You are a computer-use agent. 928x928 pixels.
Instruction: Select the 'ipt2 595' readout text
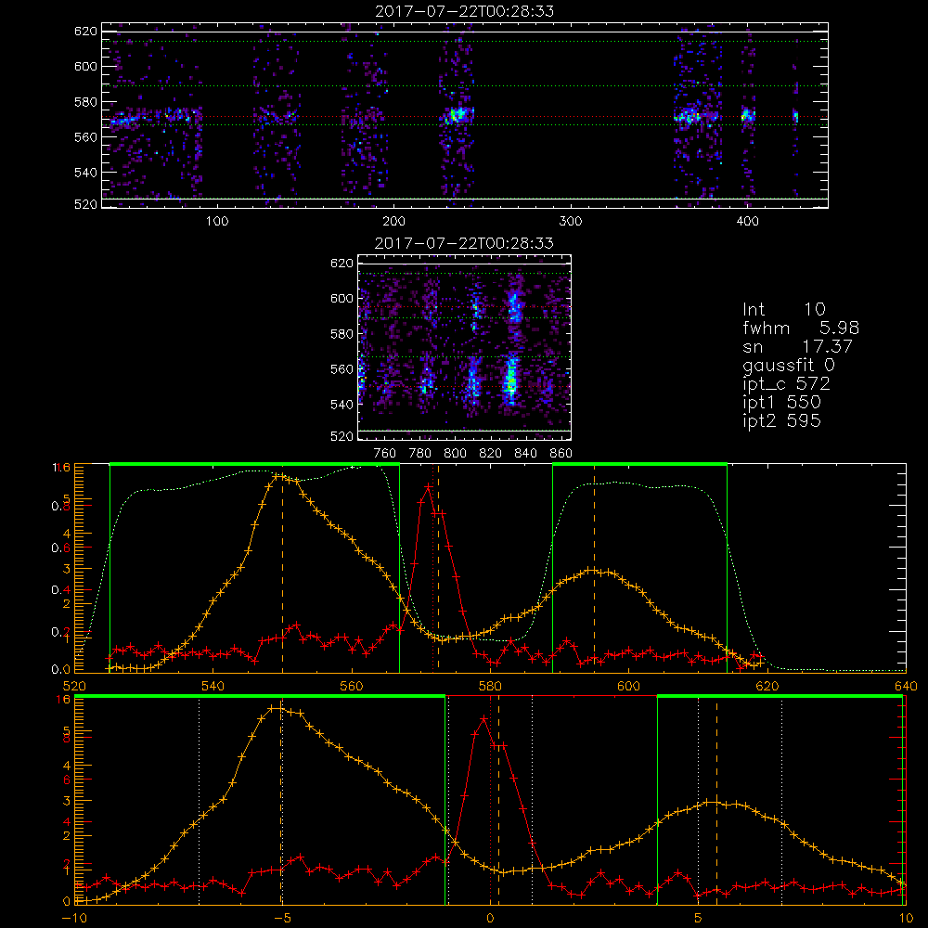781,420
